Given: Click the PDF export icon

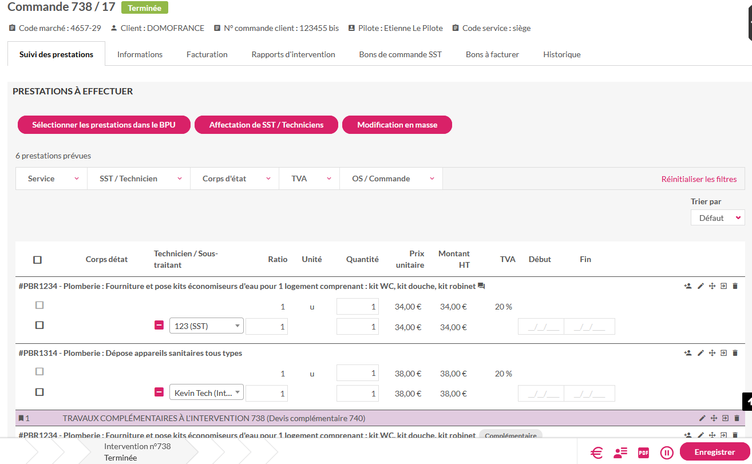Looking at the screenshot, I should [x=643, y=453].
